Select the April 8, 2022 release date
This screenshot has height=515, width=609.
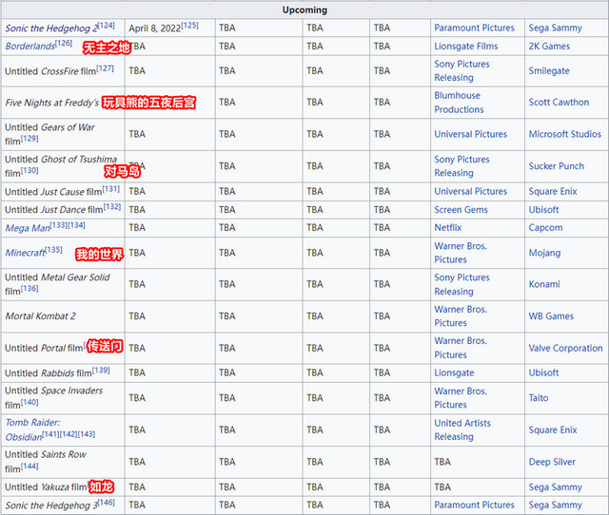154,29
